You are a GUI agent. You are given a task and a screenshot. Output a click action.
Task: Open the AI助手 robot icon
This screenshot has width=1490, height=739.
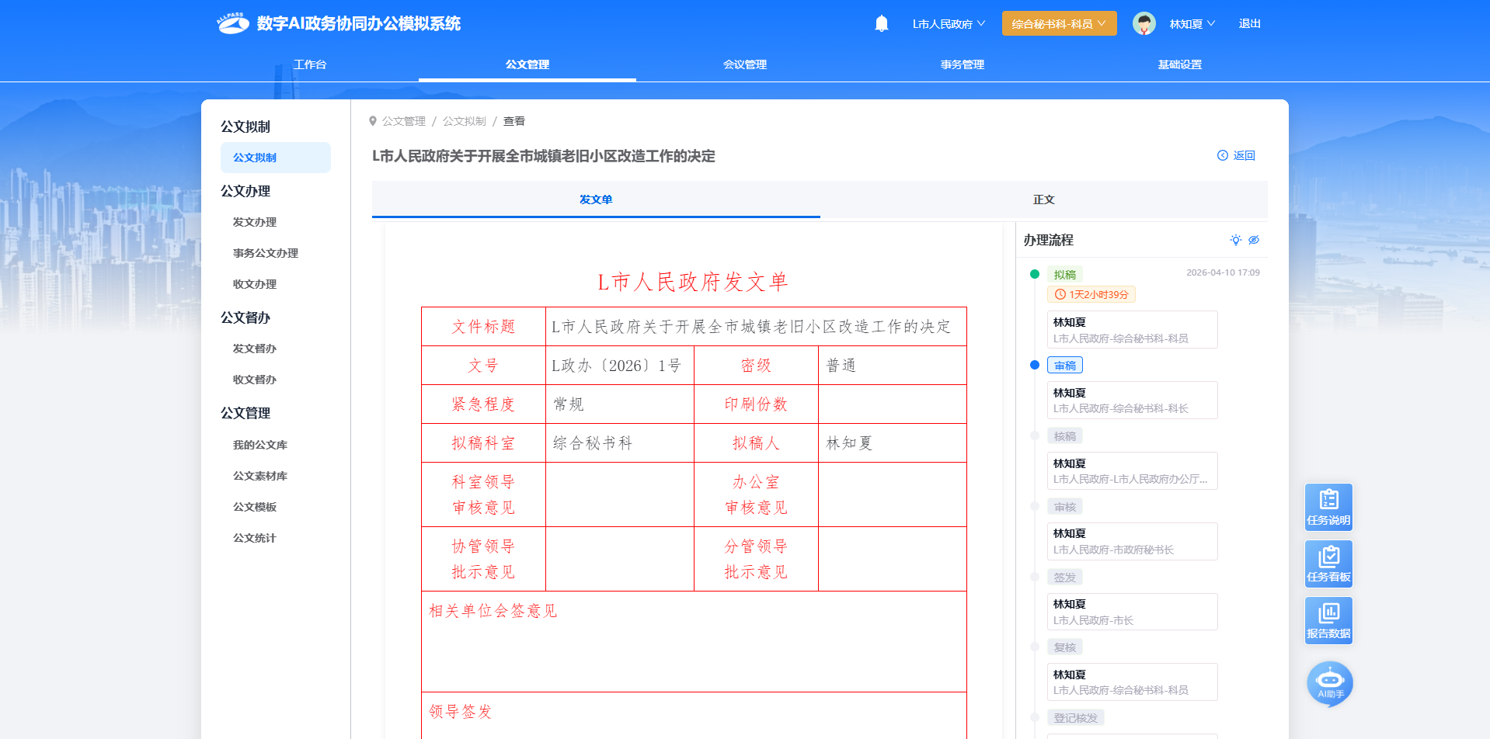(x=1330, y=683)
